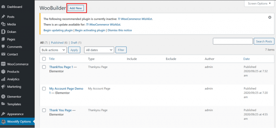Click the WooCommerce logo icon
Image resolution: width=276 pixels, height=128 pixels.
pos(3,64)
